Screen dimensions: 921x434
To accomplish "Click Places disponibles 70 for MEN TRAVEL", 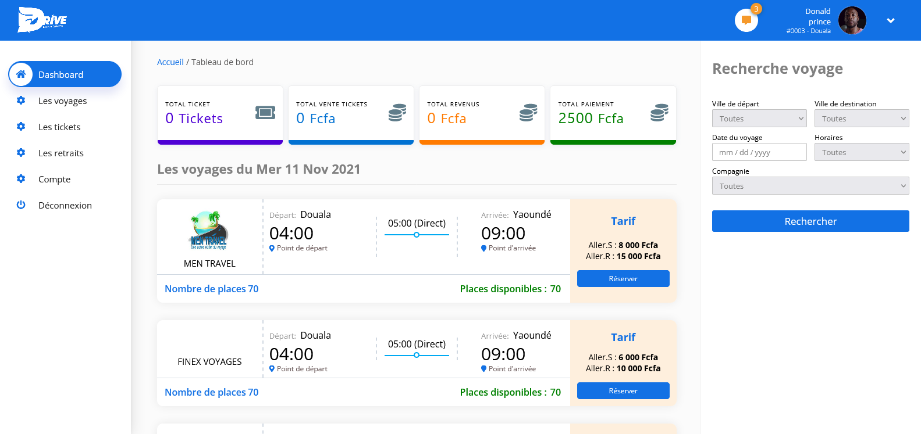I will (x=510, y=289).
